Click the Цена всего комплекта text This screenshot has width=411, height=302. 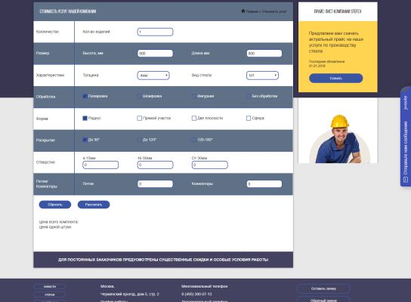tap(59, 222)
